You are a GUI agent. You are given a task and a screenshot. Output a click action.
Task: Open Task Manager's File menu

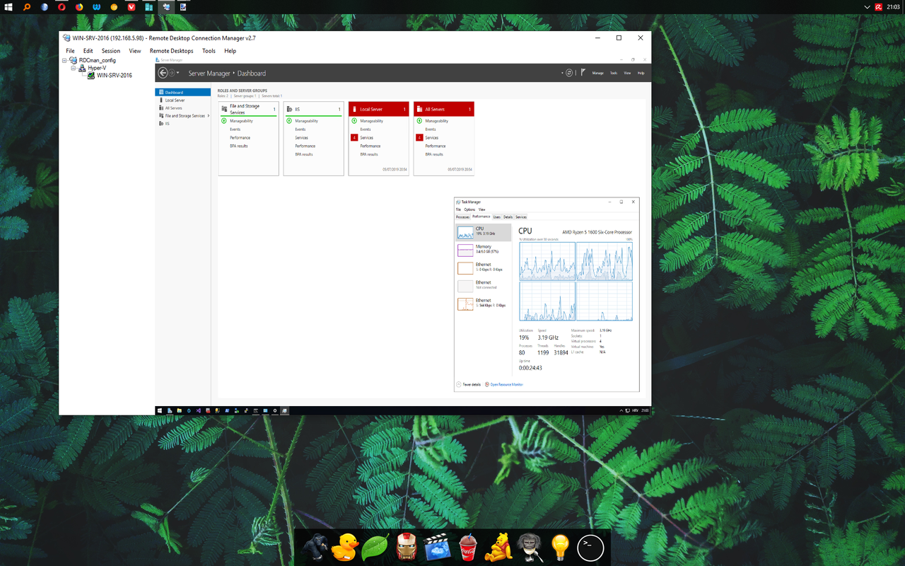[x=458, y=209]
